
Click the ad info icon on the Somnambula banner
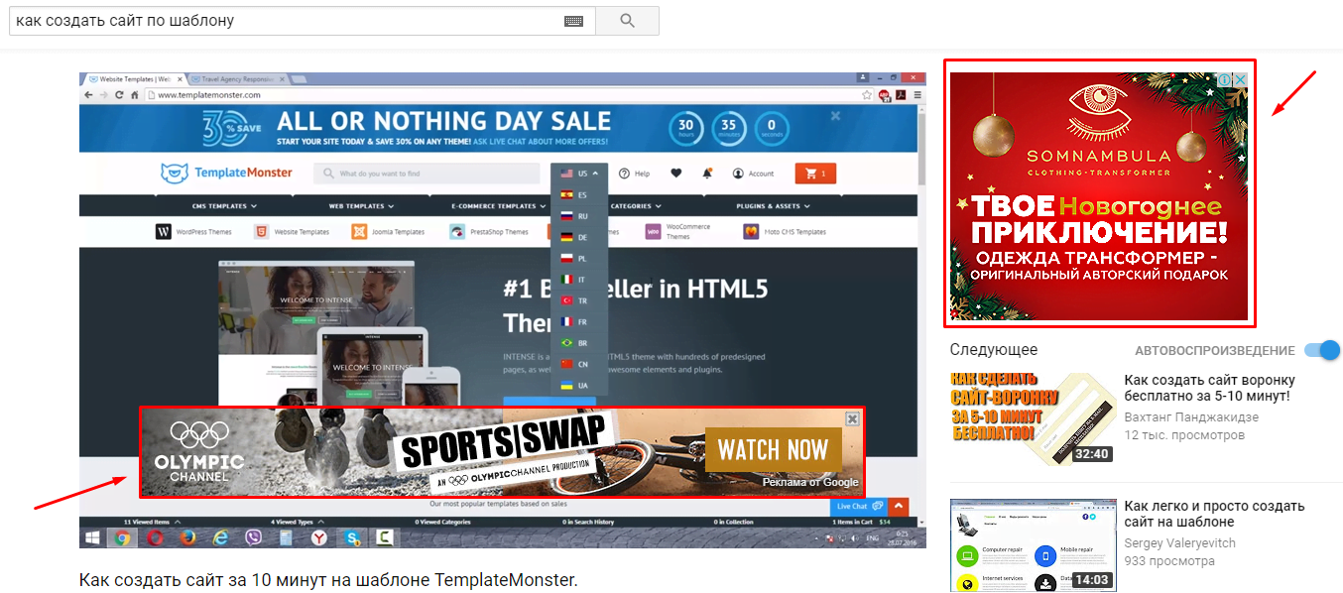1225,79
